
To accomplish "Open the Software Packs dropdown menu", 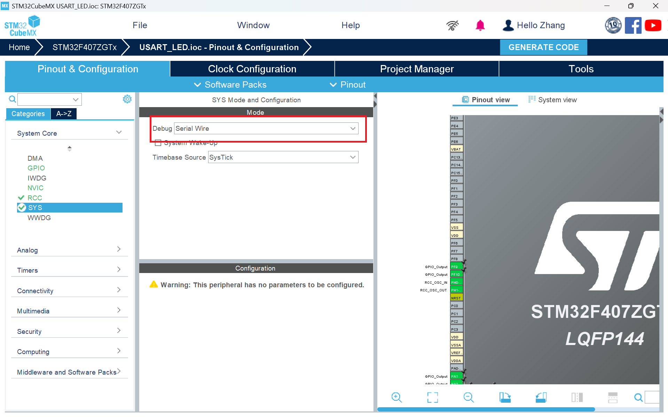I will point(230,85).
